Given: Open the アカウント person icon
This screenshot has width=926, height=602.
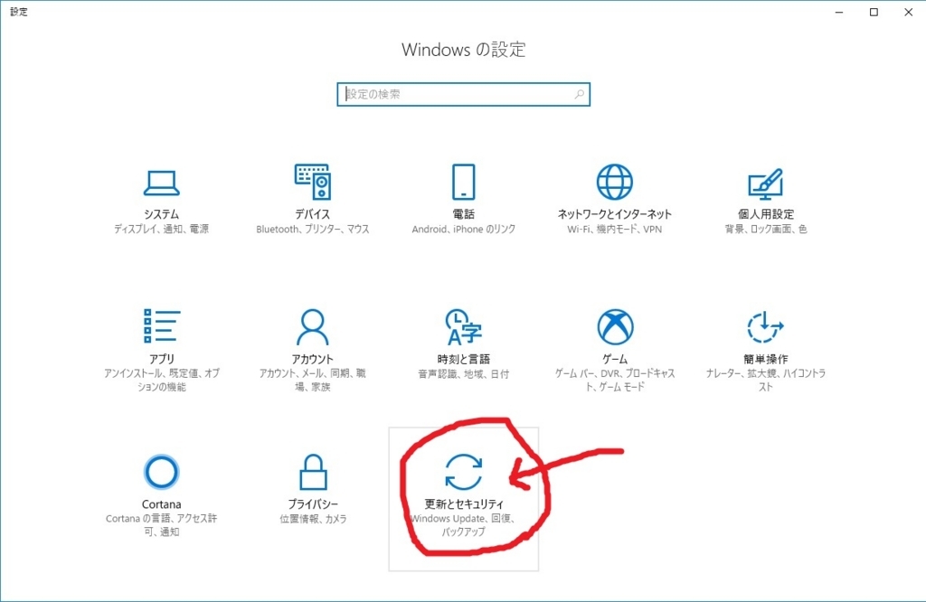Looking at the screenshot, I should [x=312, y=326].
